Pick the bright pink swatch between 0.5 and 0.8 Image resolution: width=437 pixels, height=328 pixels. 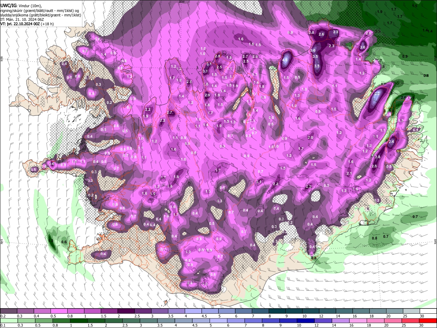point(59,311)
